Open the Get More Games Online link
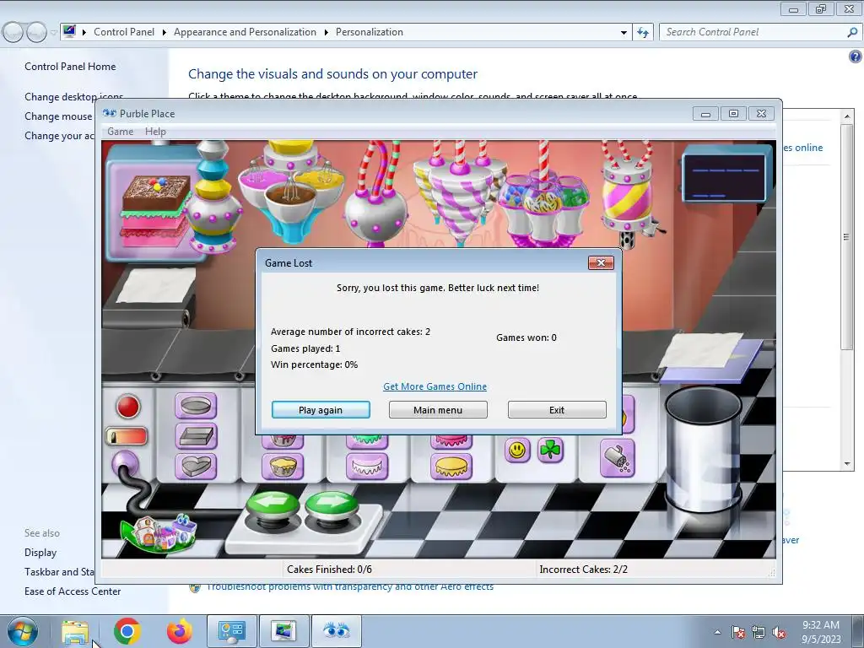The image size is (864, 648). (x=435, y=386)
